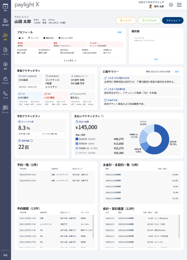Click the アレルギー alert box
The image size is (187, 260).
pos(106,44)
